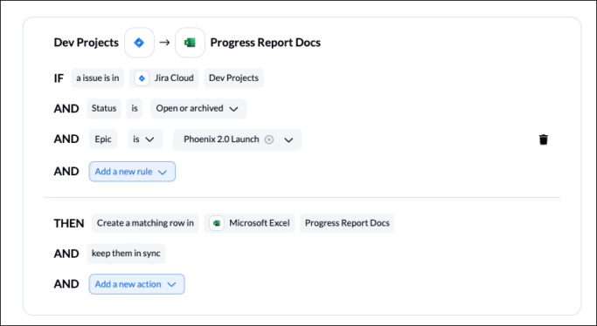Click the Progress Report Docs header title
This screenshot has width=597, height=326.
pos(266,43)
